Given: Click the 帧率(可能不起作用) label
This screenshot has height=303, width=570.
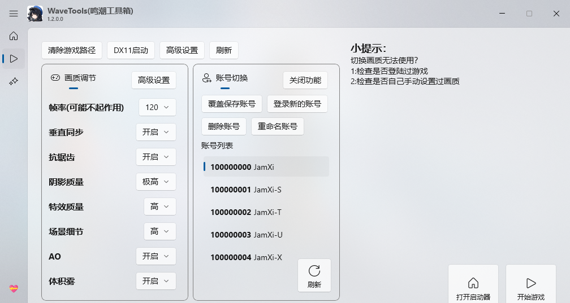Looking at the screenshot, I should [x=86, y=108].
